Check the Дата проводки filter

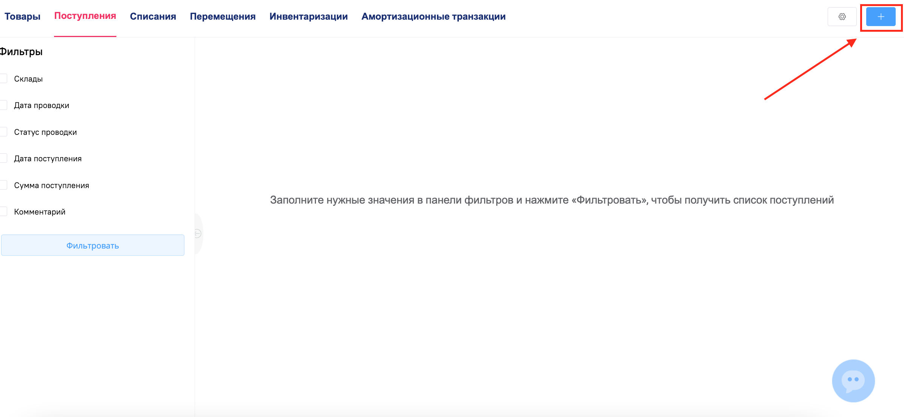point(3,105)
